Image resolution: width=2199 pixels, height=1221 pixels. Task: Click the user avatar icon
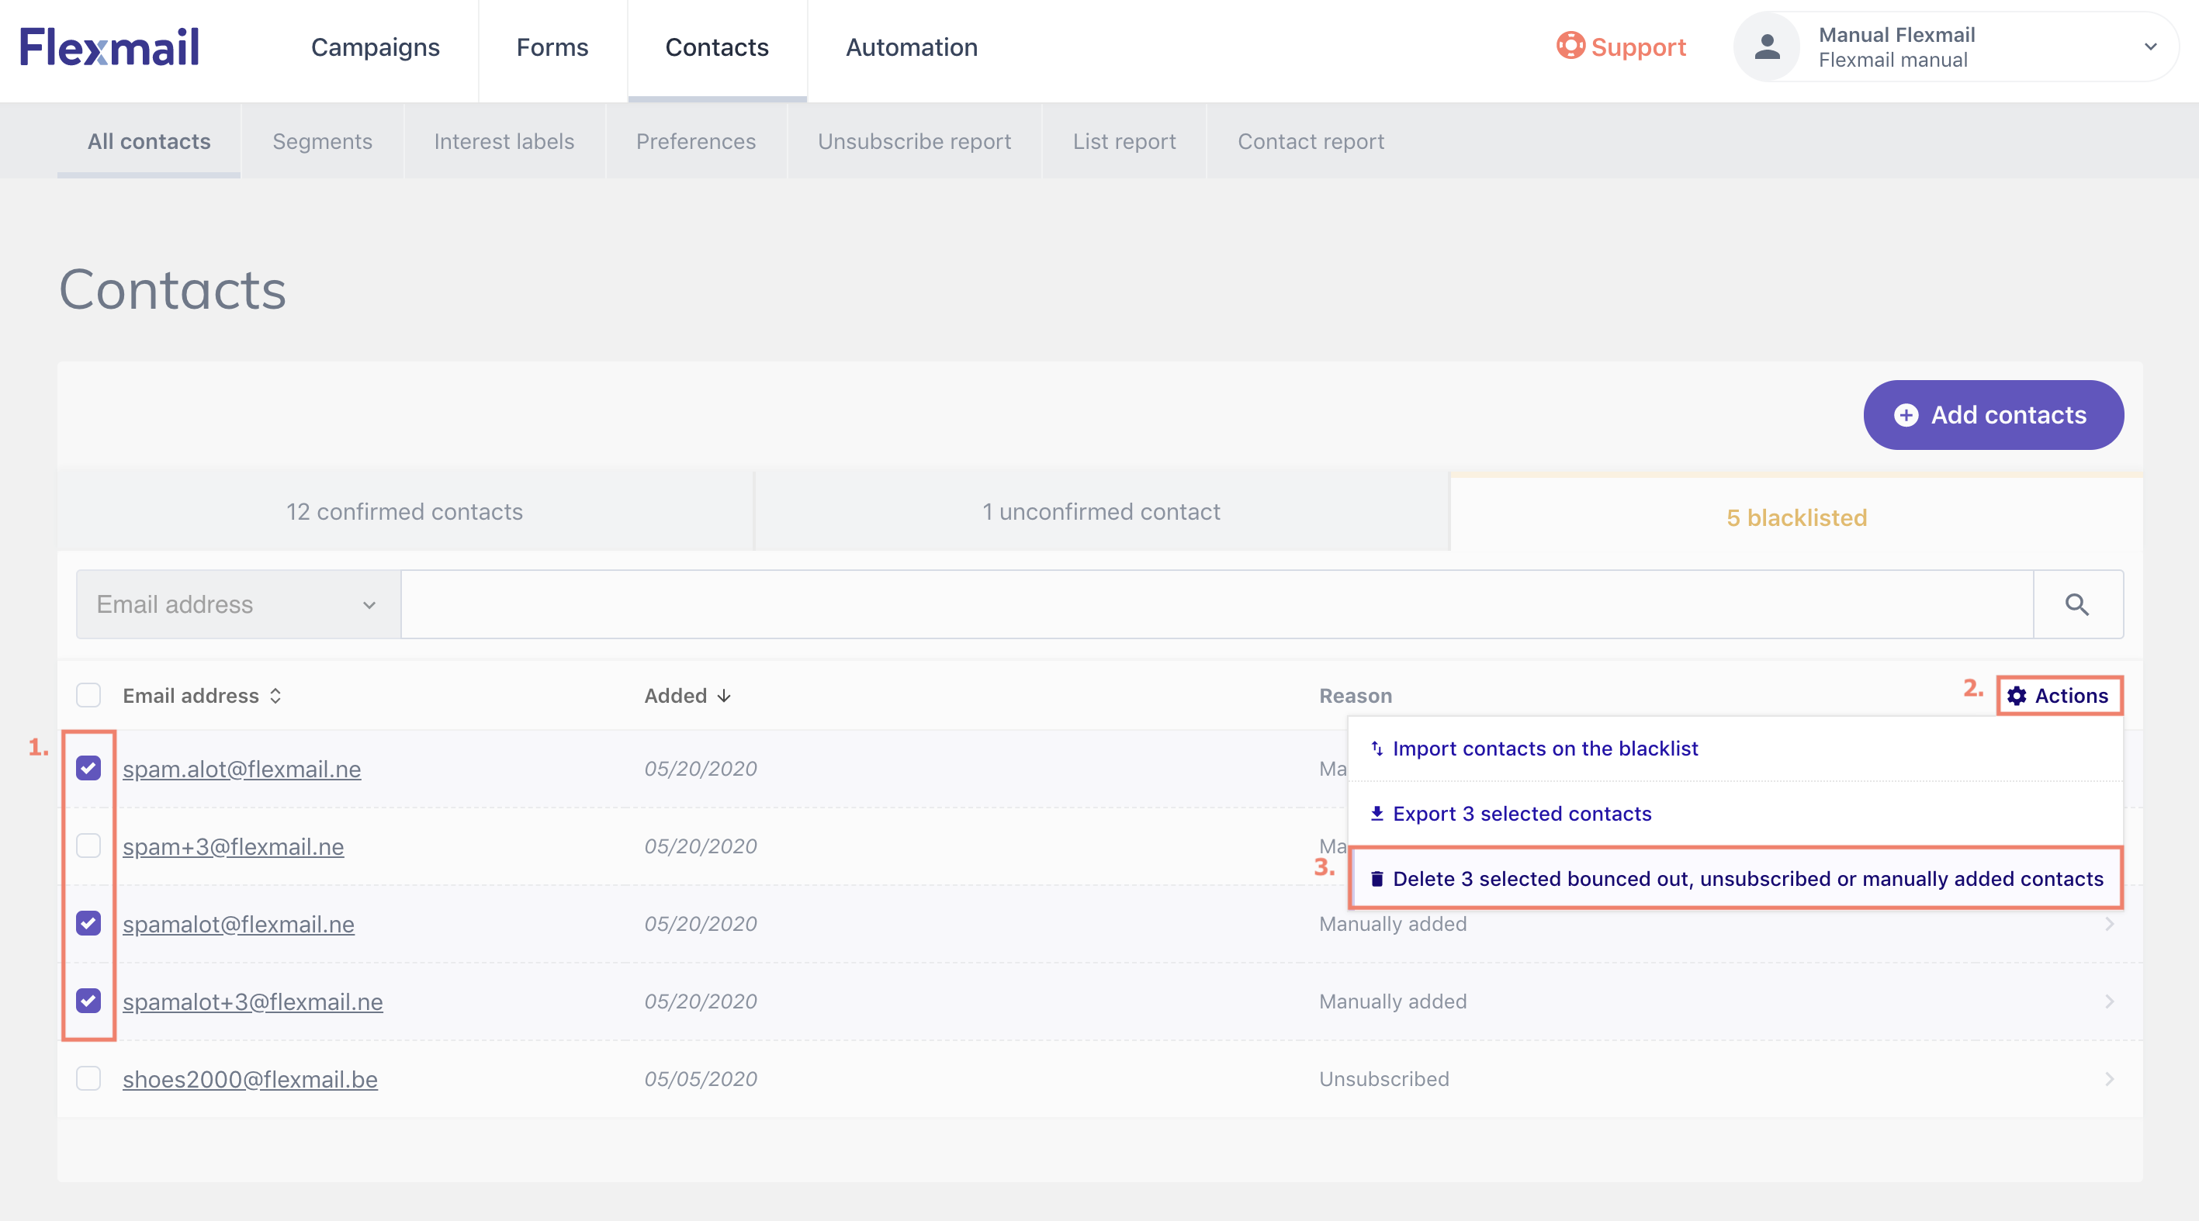1767,47
